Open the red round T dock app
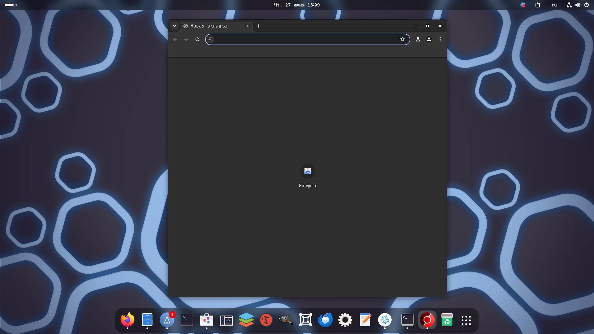This screenshot has width=594, height=334. [266, 320]
